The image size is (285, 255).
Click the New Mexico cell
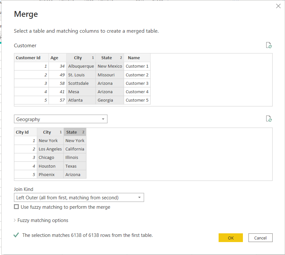(x=110, y=66)
